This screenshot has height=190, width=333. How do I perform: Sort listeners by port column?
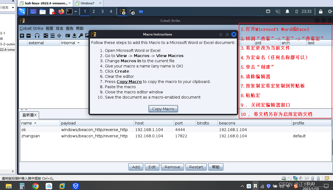(x=185, y=123)
